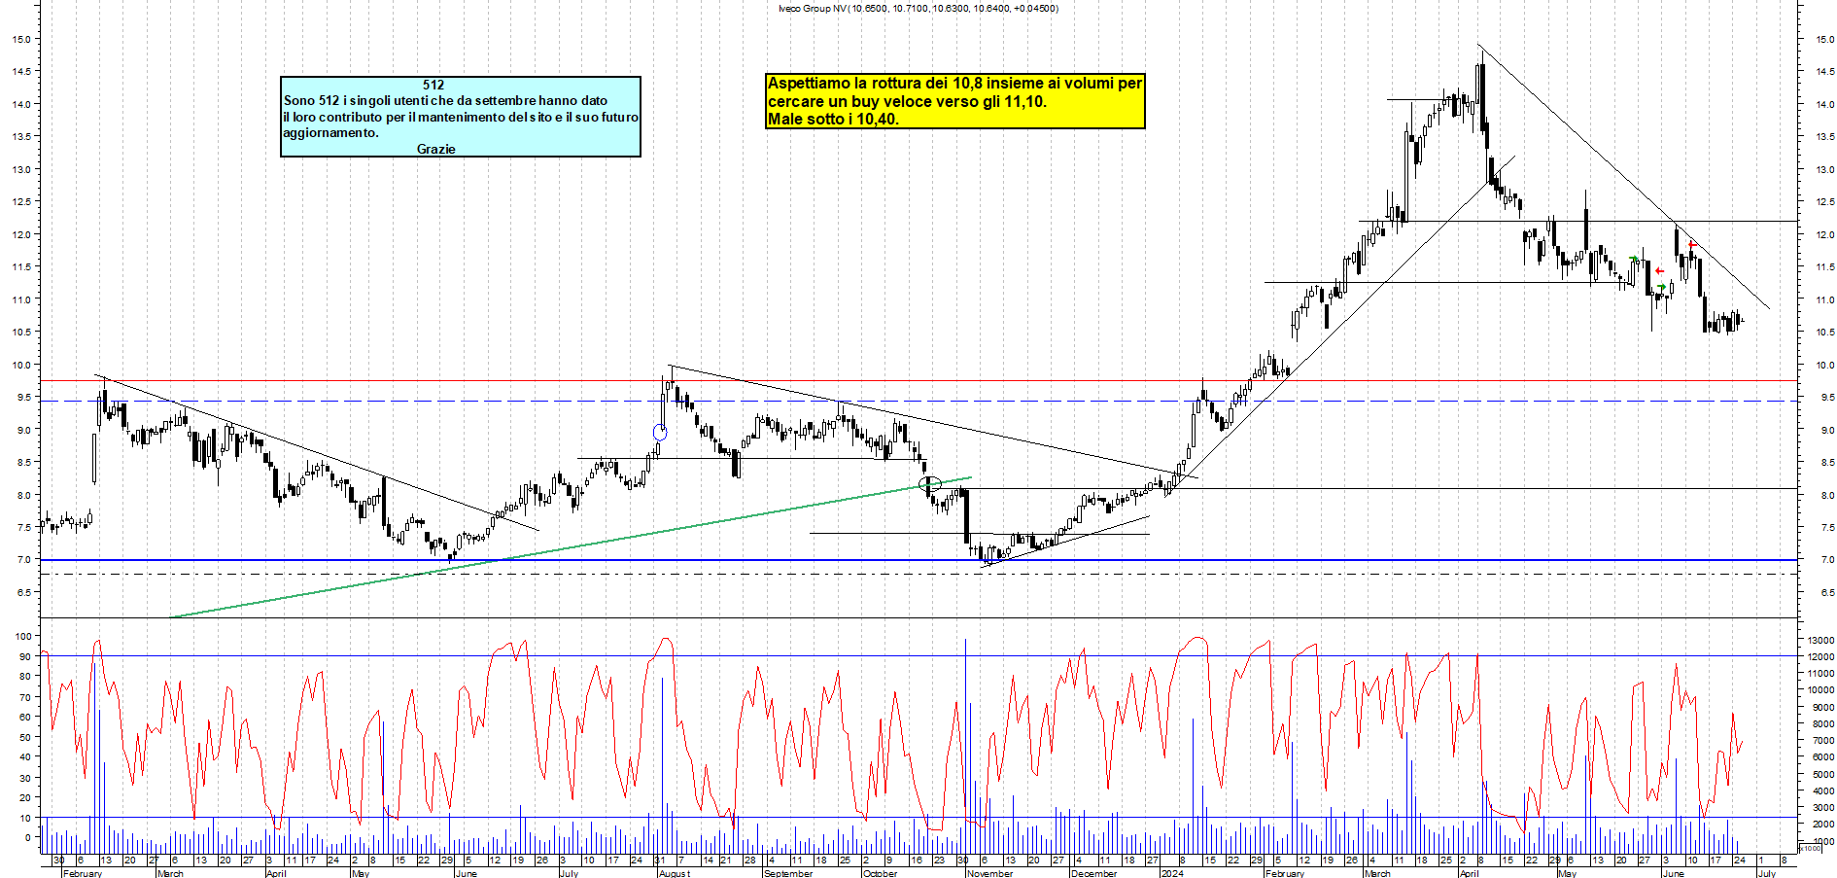Click the 'October' label on the time axis

tap(880, 873)
